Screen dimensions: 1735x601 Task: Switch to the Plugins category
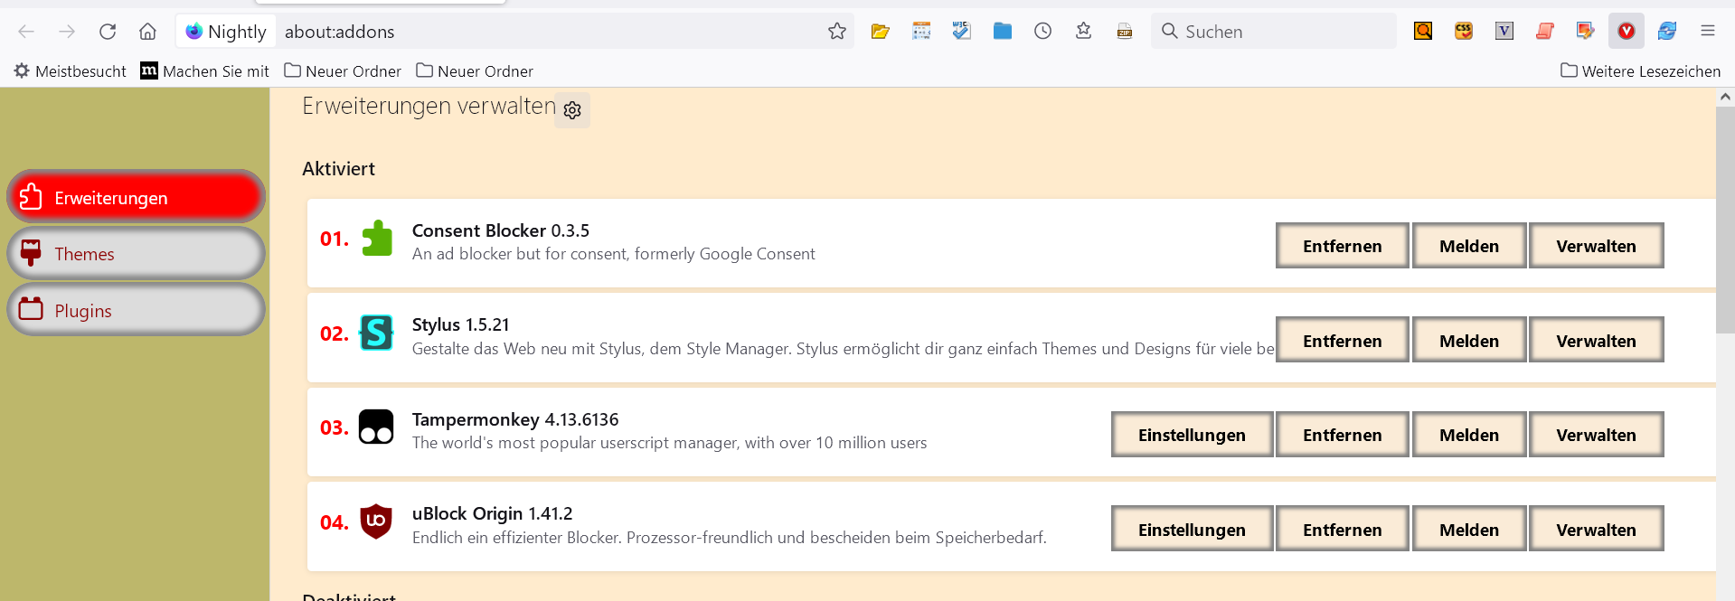pos(136,311)
